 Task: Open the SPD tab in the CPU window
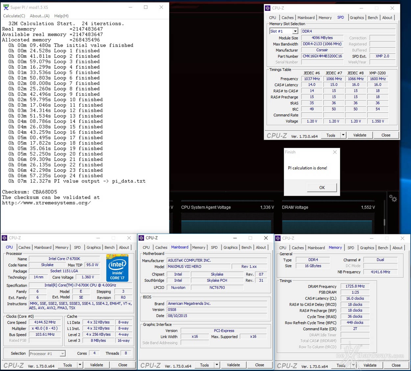click(x=77, y=247)
